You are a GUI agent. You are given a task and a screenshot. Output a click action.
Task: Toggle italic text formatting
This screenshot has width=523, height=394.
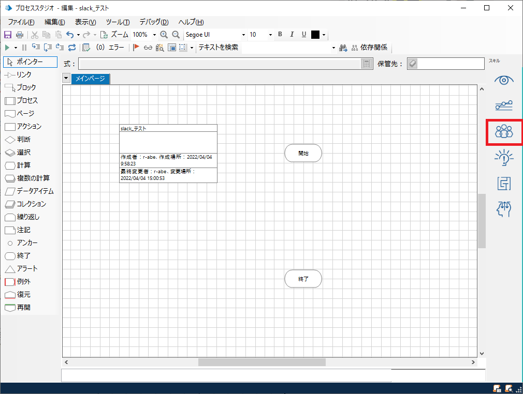click(292, 34)
